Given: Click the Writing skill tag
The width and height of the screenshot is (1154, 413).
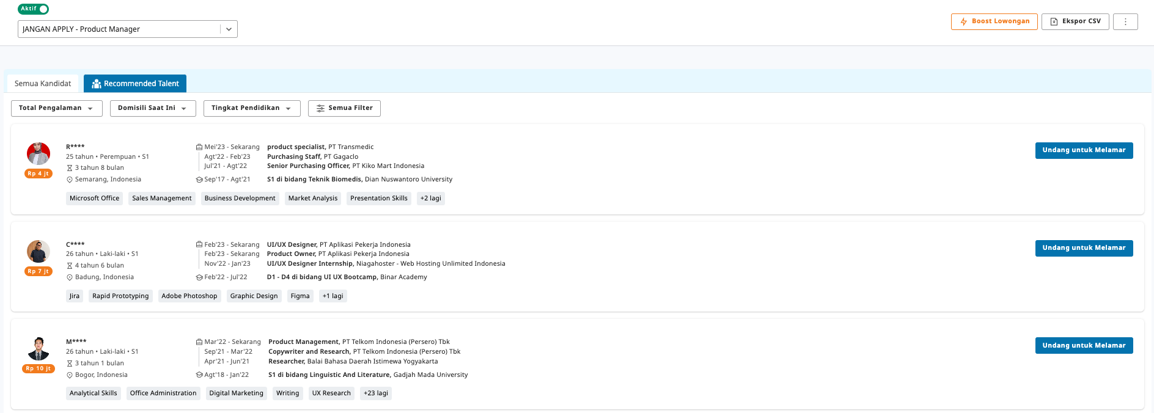Looking at the screenshot, I should point(287,393).
